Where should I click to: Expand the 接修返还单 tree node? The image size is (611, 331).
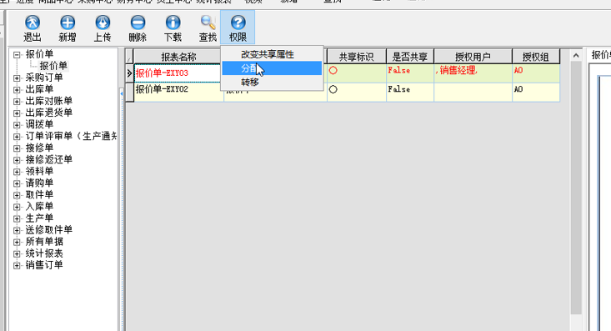(17, 160)
